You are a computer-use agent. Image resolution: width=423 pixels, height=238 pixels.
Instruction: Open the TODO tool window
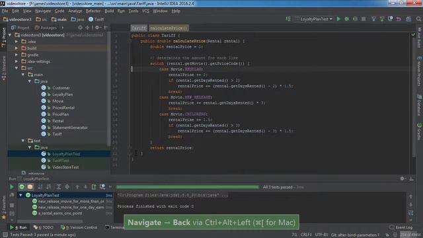tap(44, 227)
